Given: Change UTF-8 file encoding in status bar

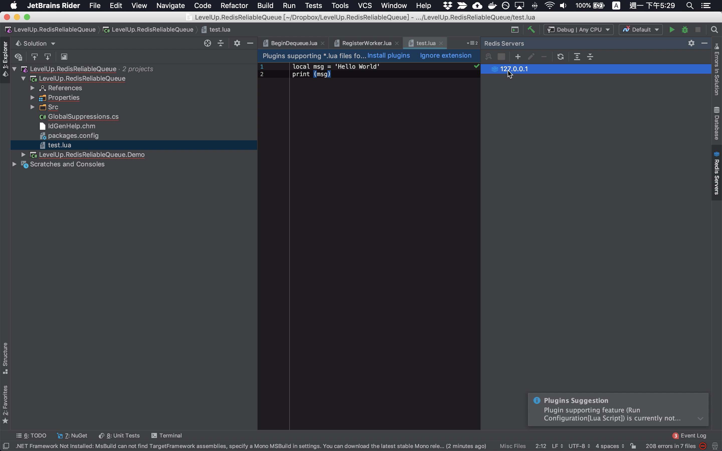Looking at the screenshot, I should tap(579, 446).
